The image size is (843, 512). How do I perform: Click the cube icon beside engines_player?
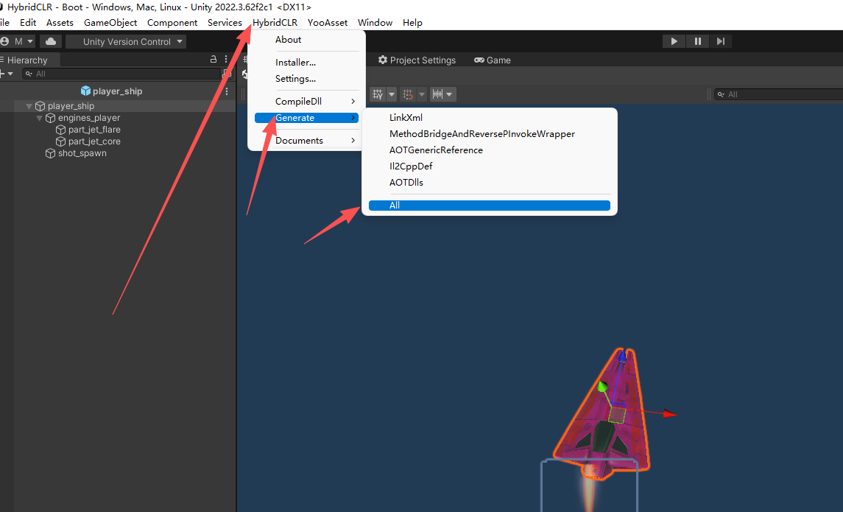pyautogui.click(x=51, y=118)
